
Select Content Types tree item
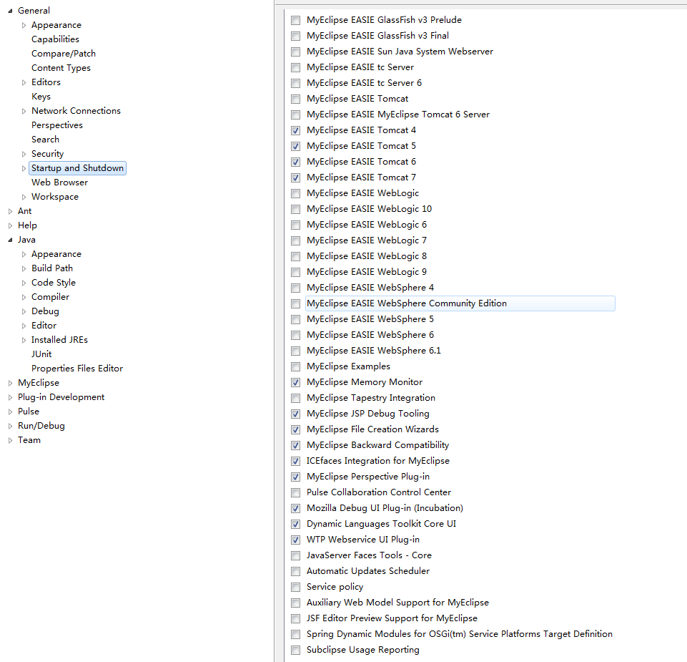61,68
